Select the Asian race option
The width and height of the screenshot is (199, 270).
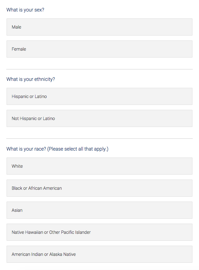point(99,210)
